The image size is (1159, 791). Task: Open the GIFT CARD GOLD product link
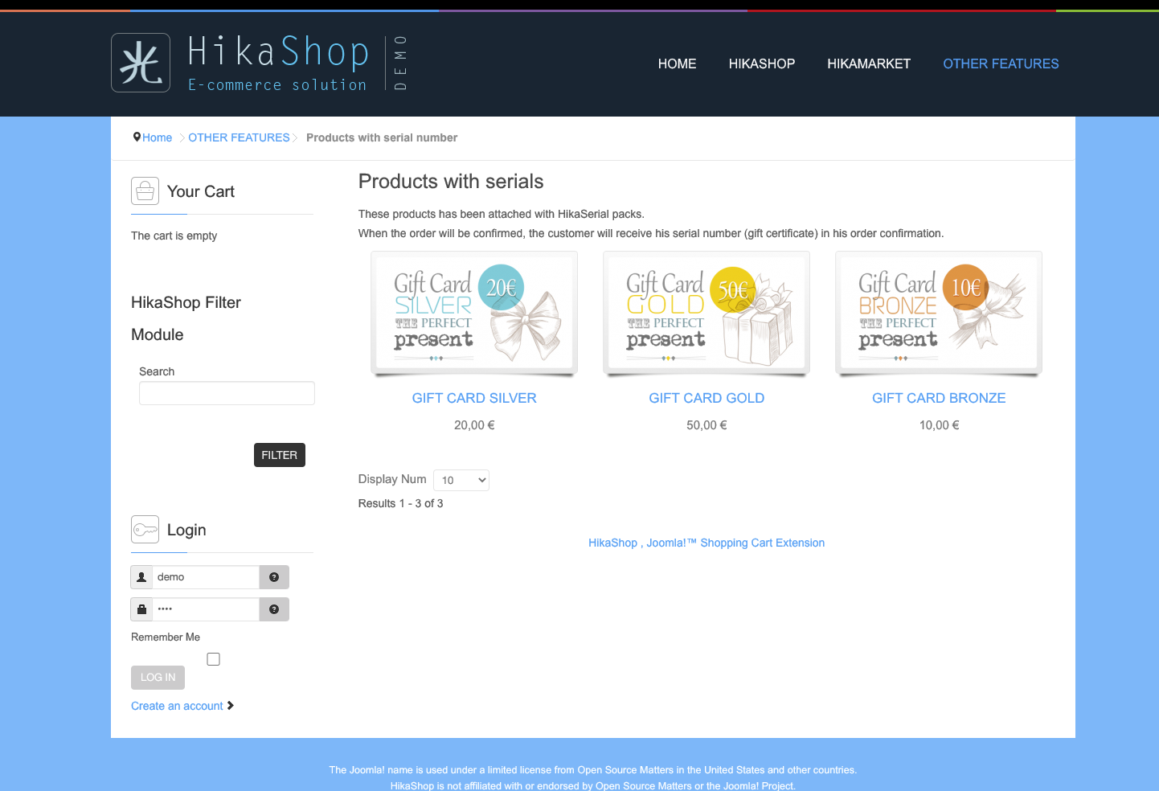706,398
